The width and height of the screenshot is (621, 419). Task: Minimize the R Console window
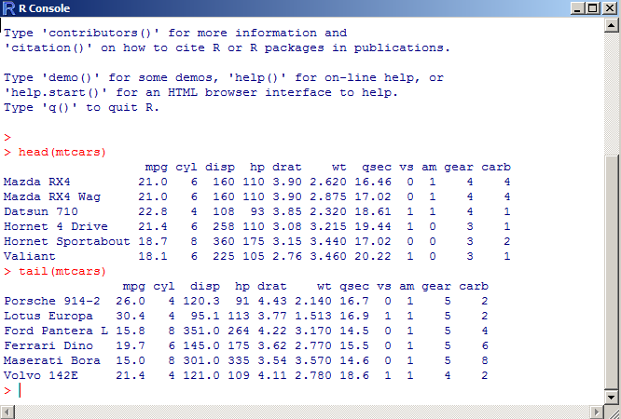pos(577,8)
